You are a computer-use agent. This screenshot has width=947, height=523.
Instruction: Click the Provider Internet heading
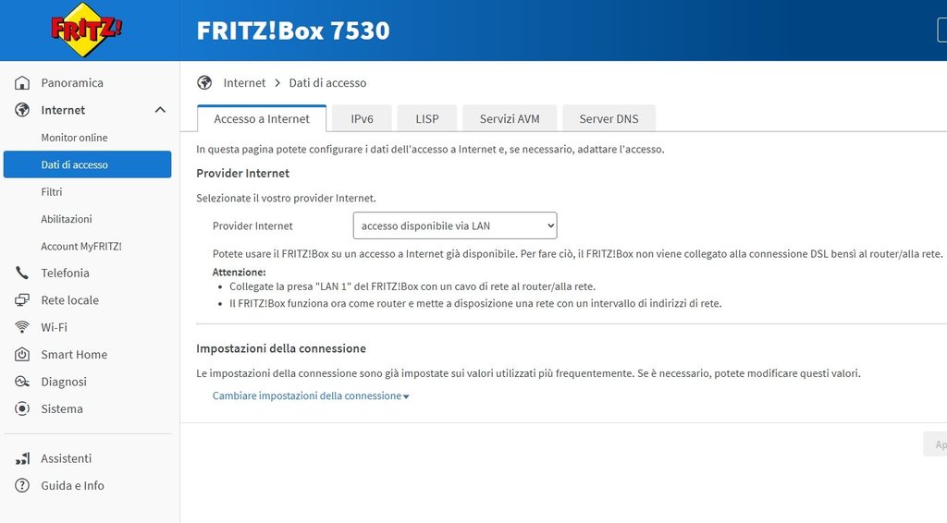[243, 173]
